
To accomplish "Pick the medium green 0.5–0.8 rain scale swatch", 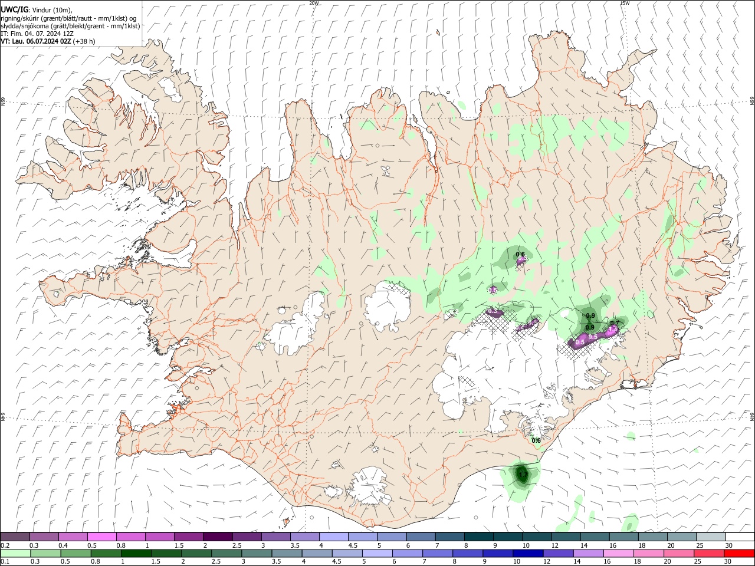I will (x=75, y=553).
